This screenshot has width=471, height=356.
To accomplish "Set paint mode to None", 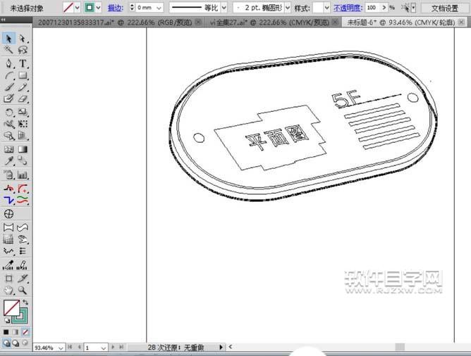I will click(25, 332).
